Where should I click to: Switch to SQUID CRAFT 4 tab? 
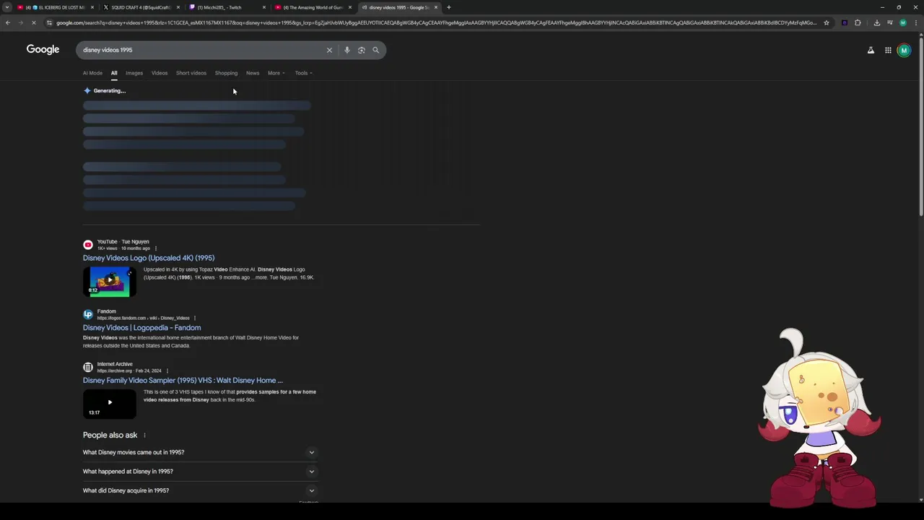tap(141, 7)
